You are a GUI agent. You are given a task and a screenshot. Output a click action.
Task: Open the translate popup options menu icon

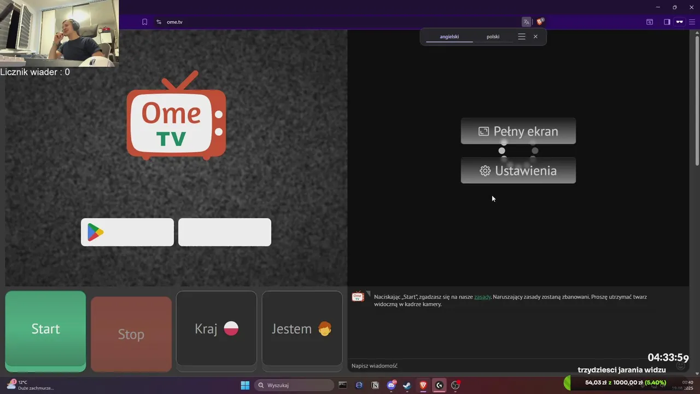[x=522, y=37]
